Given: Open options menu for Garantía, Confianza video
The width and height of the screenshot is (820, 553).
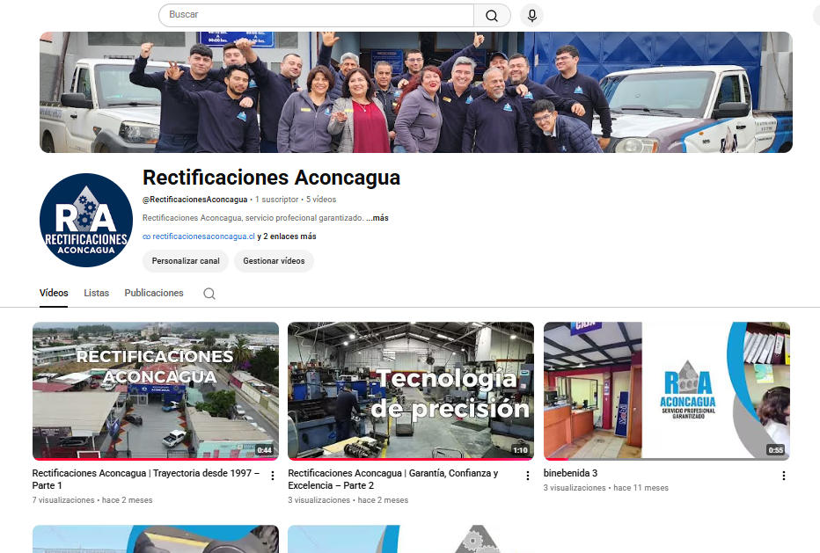Looking at the screenshot, I should [x=528, y=476].
